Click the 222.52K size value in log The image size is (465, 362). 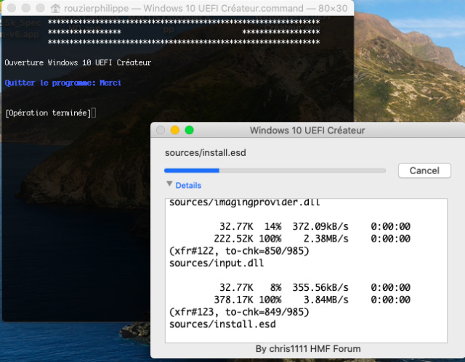click(x=234, y=239)
